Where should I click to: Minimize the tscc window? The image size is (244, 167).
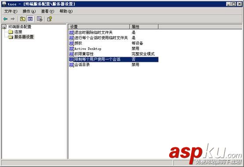click(229, 4)
